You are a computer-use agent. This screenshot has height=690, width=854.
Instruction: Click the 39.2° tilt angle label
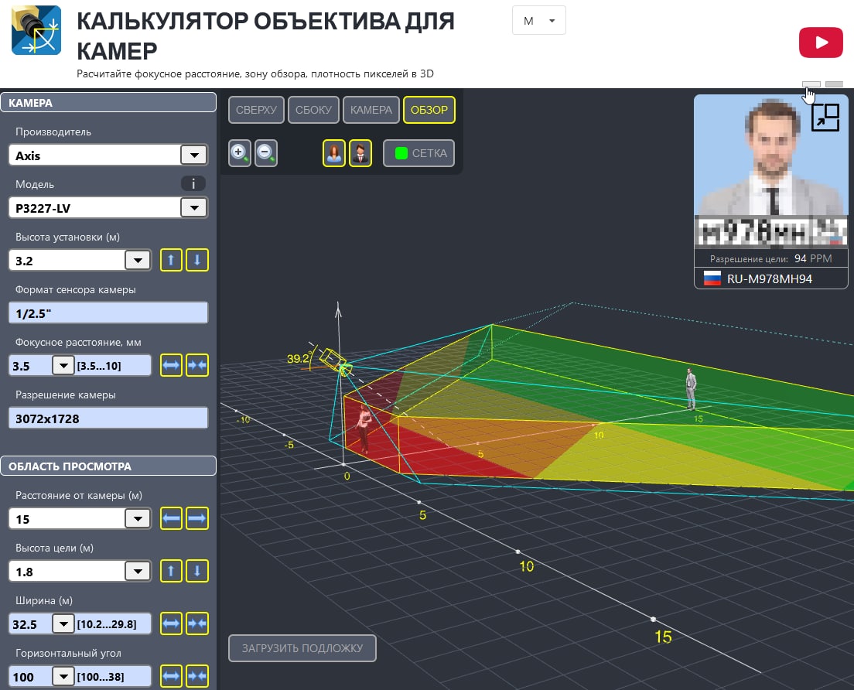click(299, 359)
